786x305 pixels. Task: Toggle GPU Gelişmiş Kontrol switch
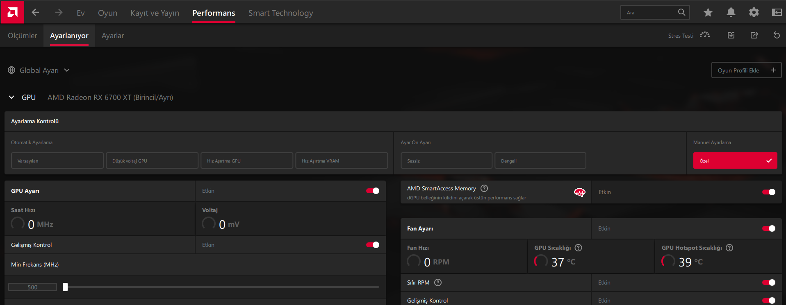click(x=373, y=245)
